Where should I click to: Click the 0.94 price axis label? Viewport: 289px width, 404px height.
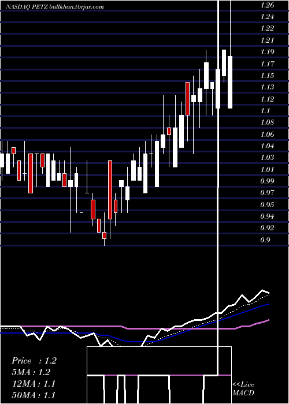click(267, 216)
